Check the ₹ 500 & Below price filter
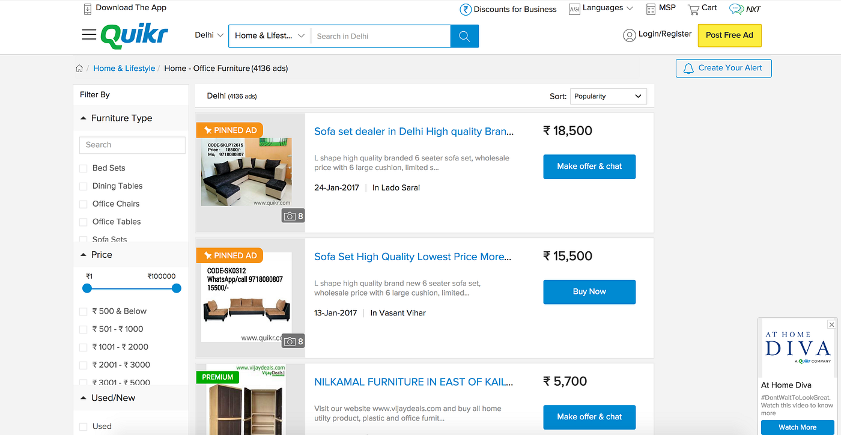This screenshot has height=435, width=841. coord(83,312)
